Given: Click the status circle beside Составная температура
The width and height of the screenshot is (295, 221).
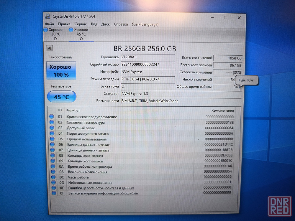Looking at the screenshot, I should click(52, 122).
